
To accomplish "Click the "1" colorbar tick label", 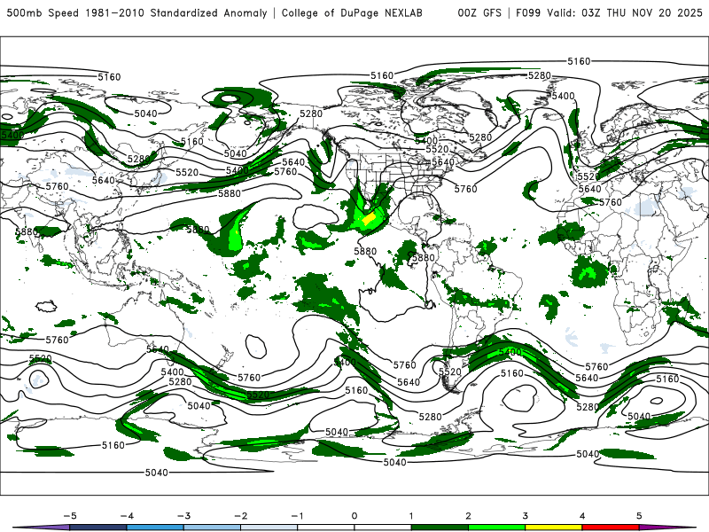I will pyautogui.click(x=411, y=516).
